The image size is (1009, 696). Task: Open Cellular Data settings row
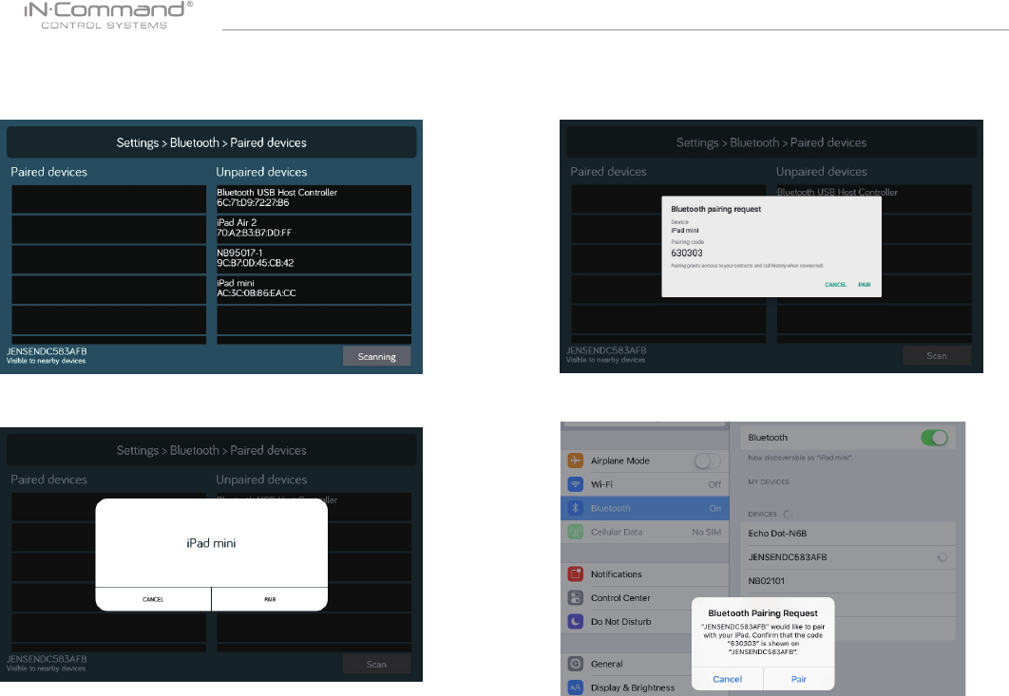pyautogui.click(x=645, y=532)
